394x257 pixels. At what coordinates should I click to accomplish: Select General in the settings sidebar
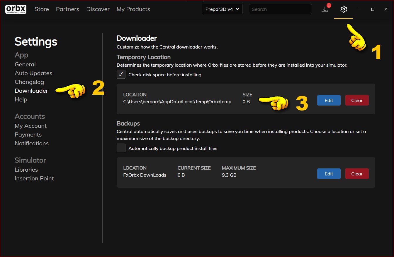click(25, 64)
